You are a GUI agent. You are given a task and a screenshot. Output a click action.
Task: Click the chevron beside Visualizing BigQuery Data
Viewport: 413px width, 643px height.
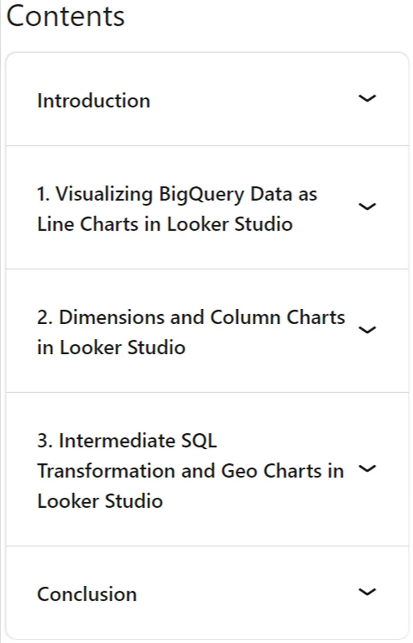(x=367, y=206)
